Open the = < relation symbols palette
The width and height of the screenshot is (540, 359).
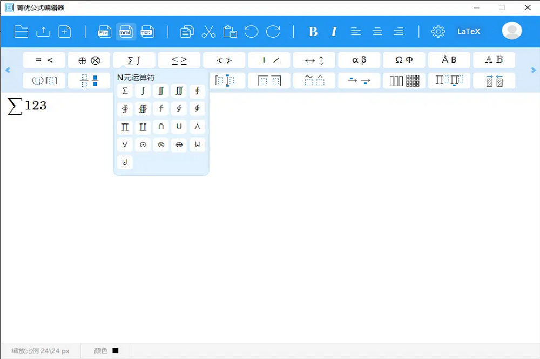[44, 60]
